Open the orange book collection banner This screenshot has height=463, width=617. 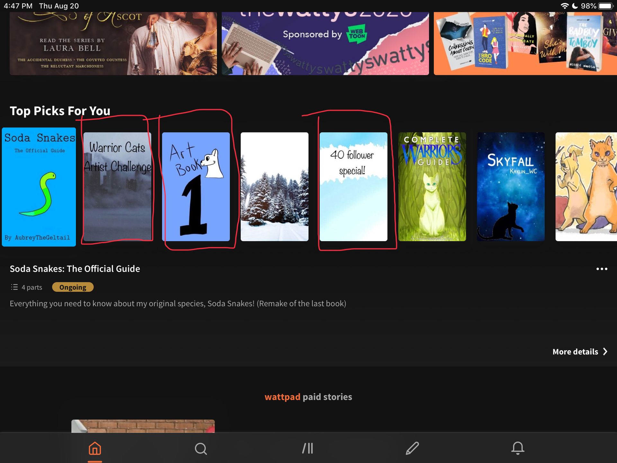[525, 43]
